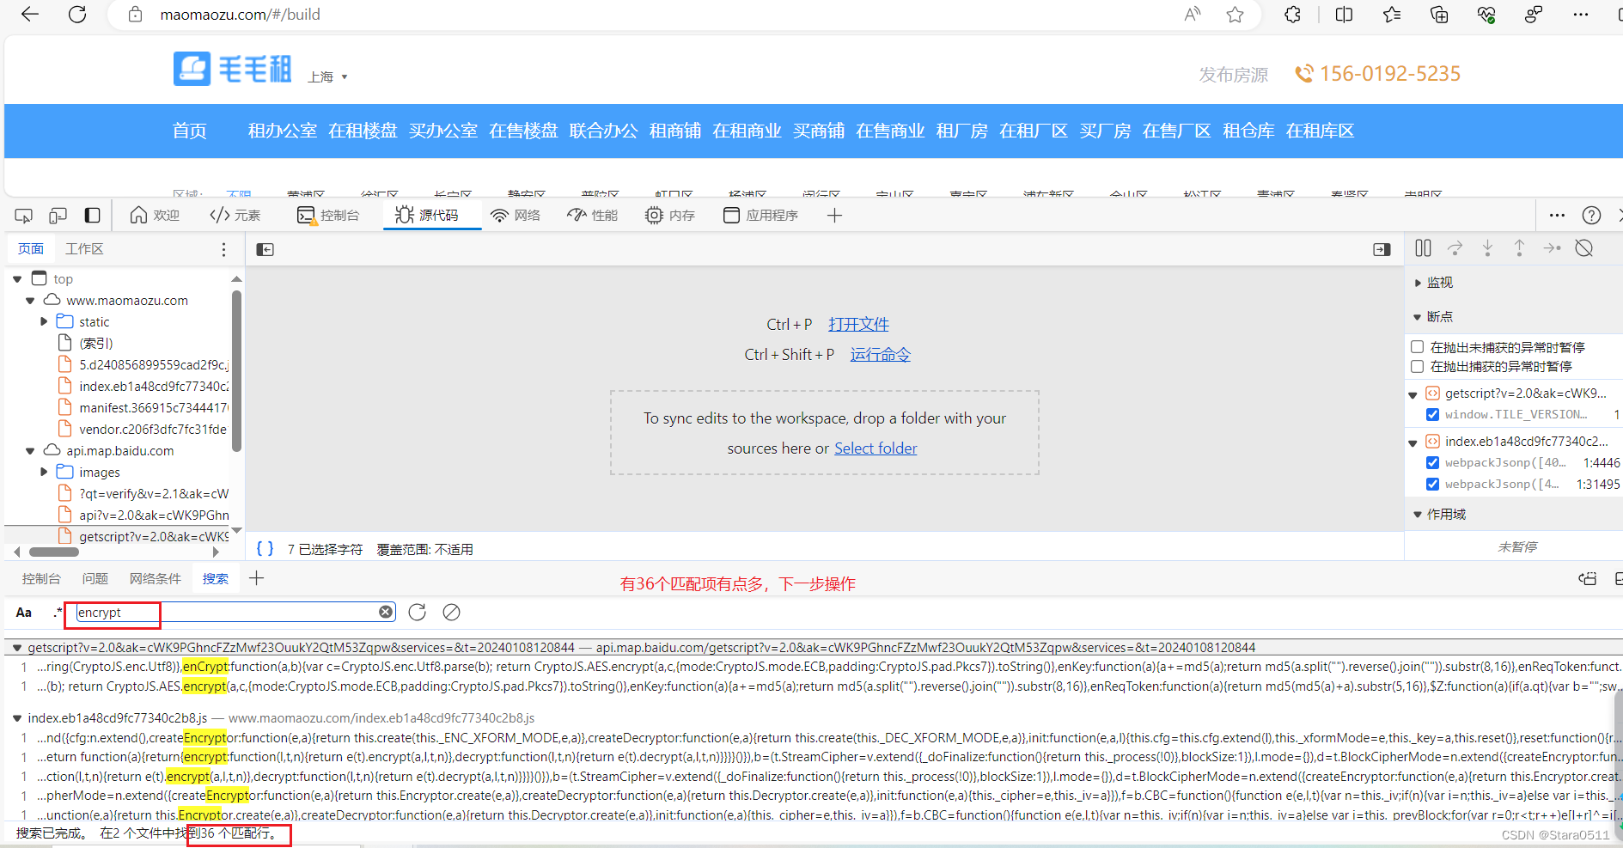Step over next function call icon

click(1455, 248)
